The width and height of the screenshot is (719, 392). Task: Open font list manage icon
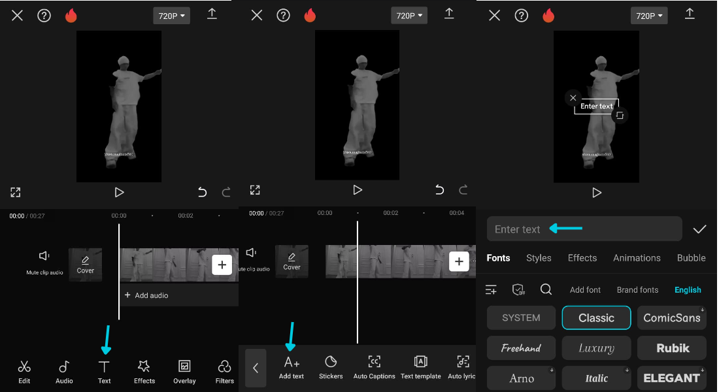[491, 290]
